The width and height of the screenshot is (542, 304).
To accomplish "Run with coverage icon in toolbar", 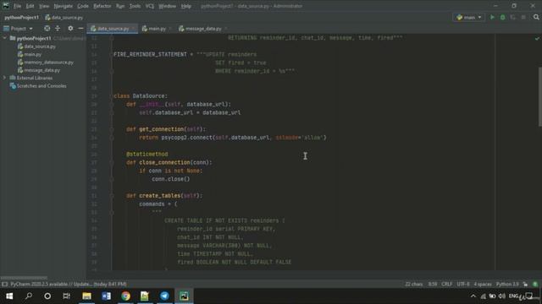I will point(513,17).
